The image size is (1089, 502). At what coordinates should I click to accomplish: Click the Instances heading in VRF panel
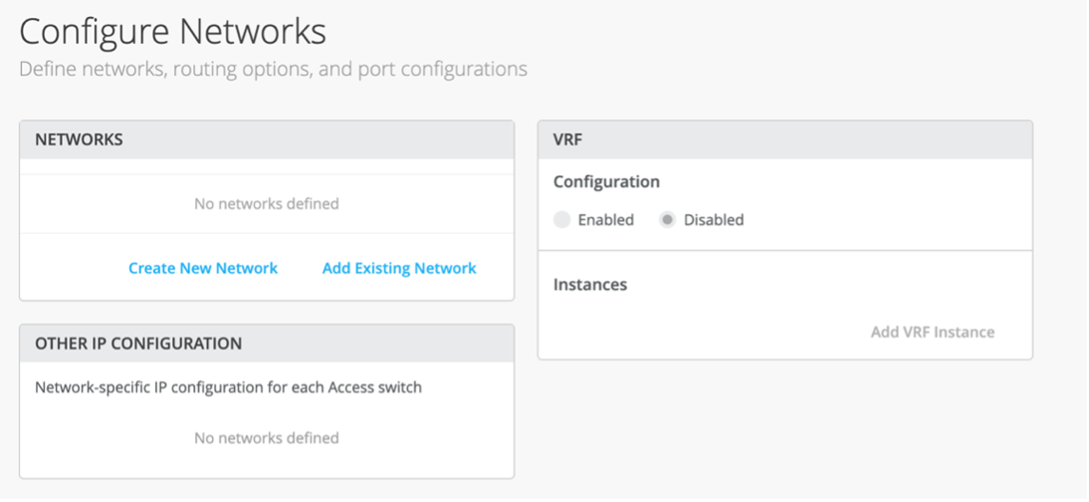[x=590, y=284]
